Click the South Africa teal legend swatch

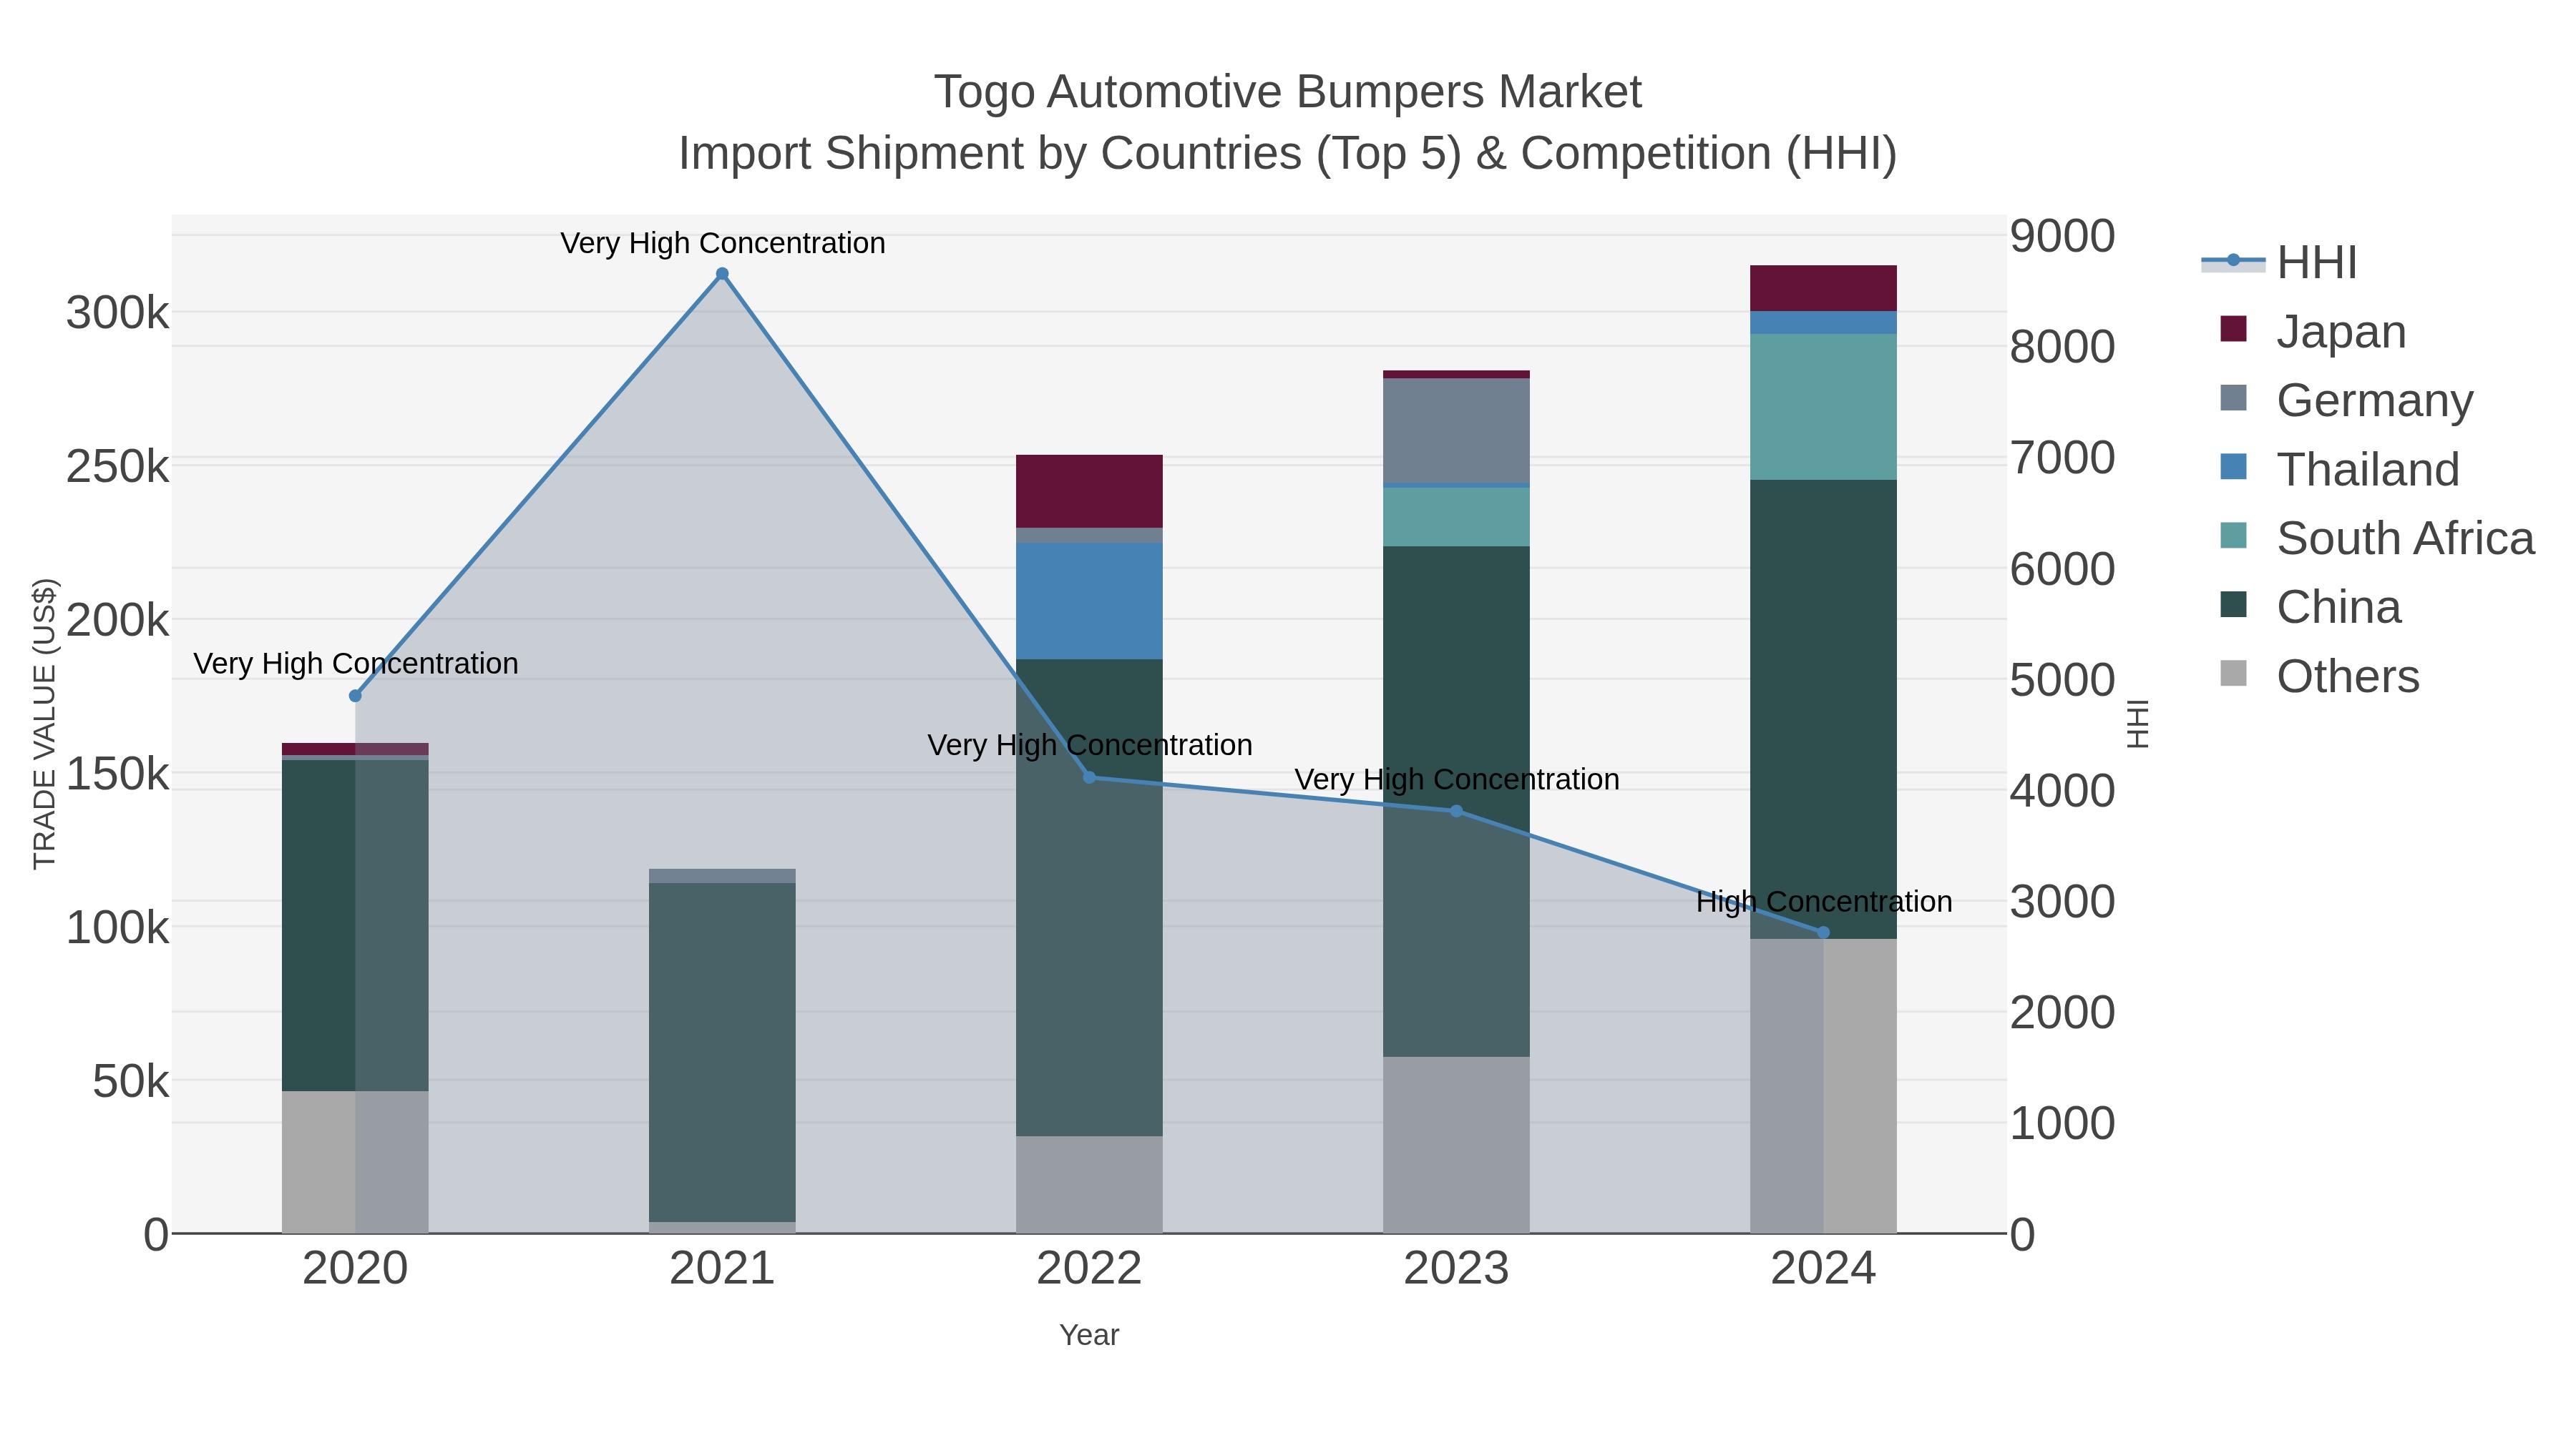2233,536
